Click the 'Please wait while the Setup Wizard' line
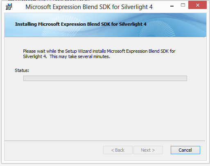The height and width of the screenshot is (166, 210). pyautogui.click(x=99, y=51)
